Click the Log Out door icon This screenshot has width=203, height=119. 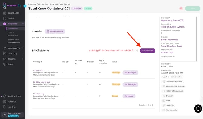pos(5,107)
